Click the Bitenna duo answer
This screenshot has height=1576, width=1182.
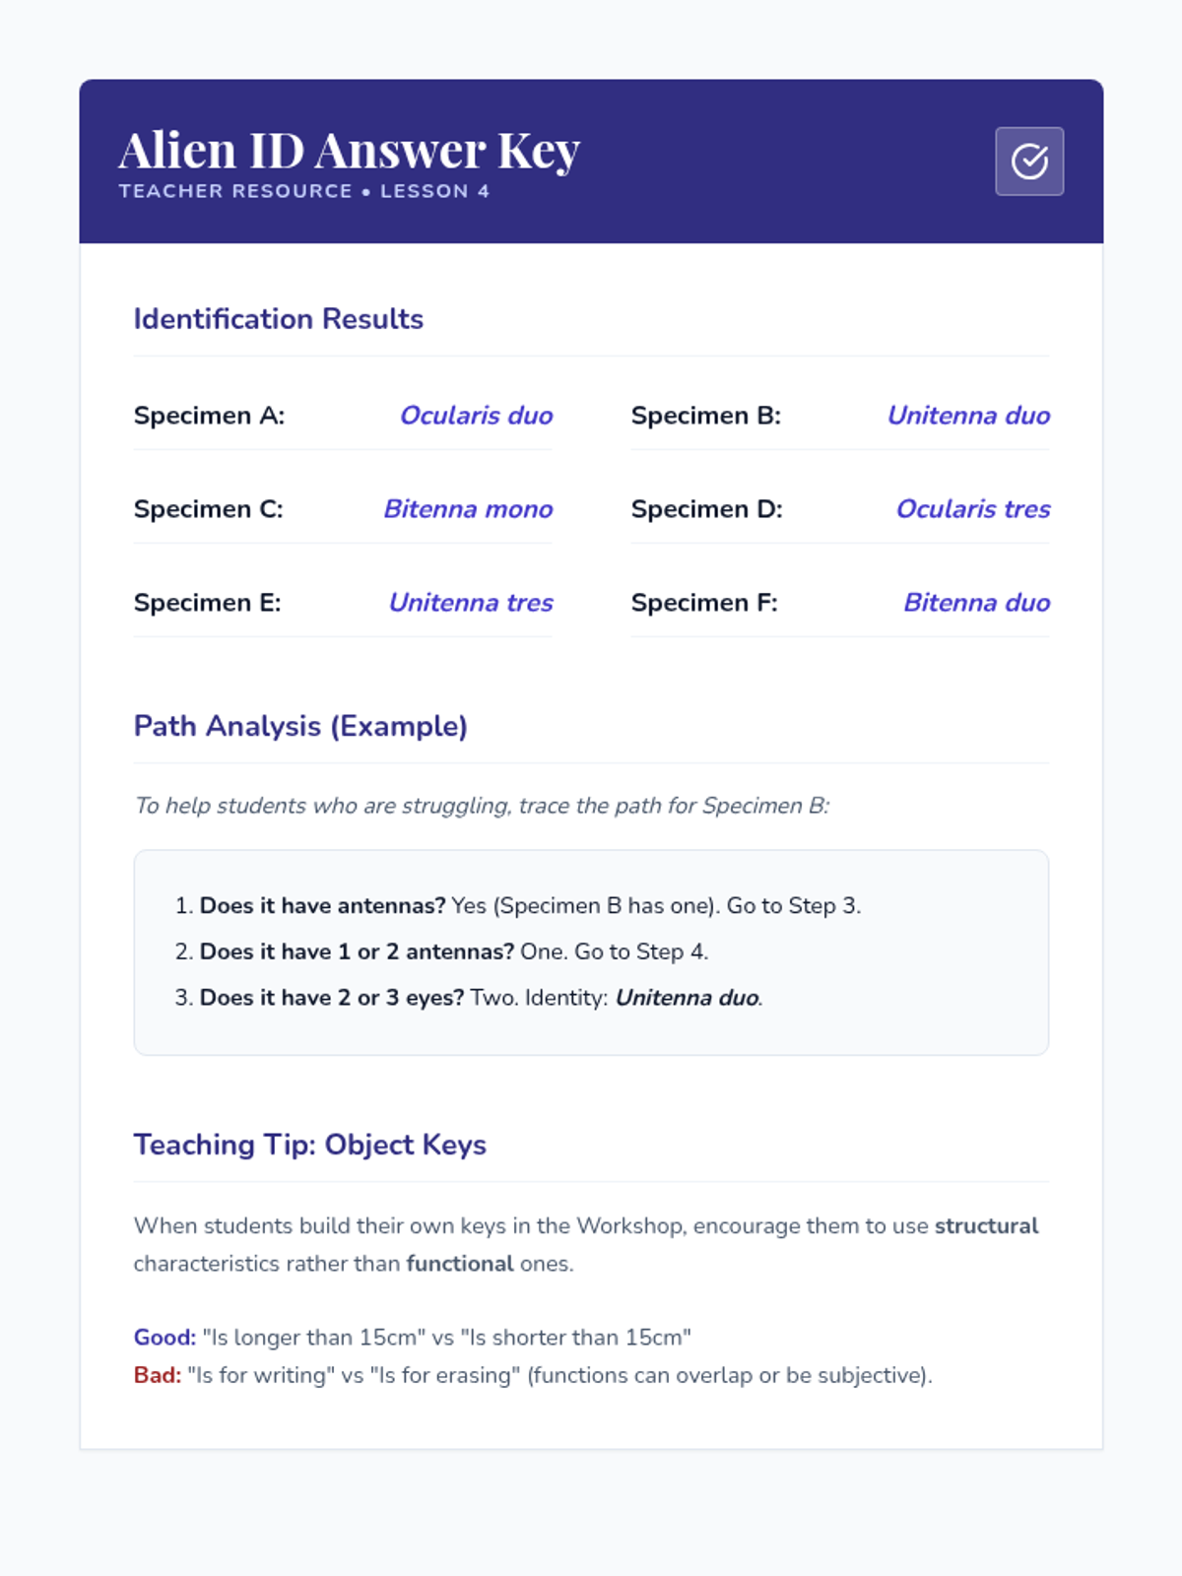click(976, 603)
